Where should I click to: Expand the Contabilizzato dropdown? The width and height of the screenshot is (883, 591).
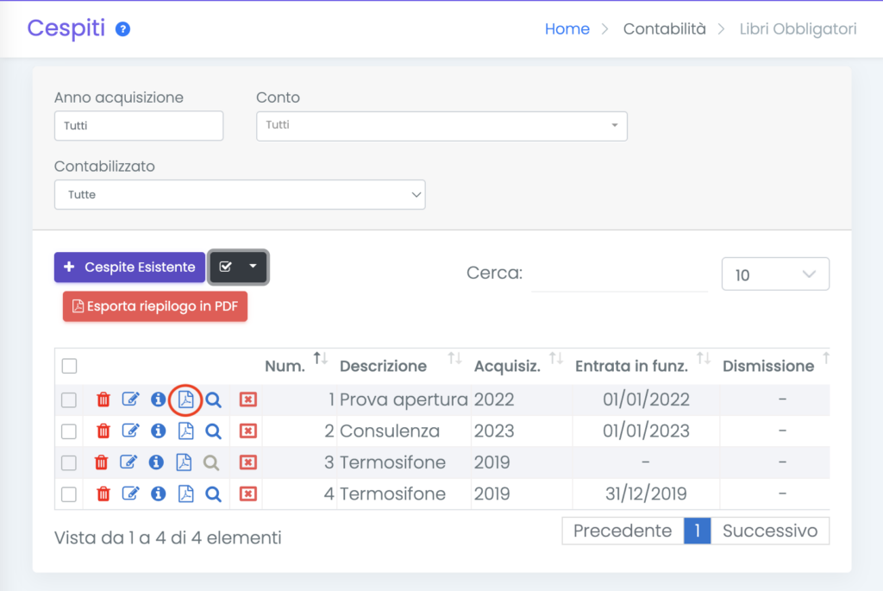click(x=240, y=195)
